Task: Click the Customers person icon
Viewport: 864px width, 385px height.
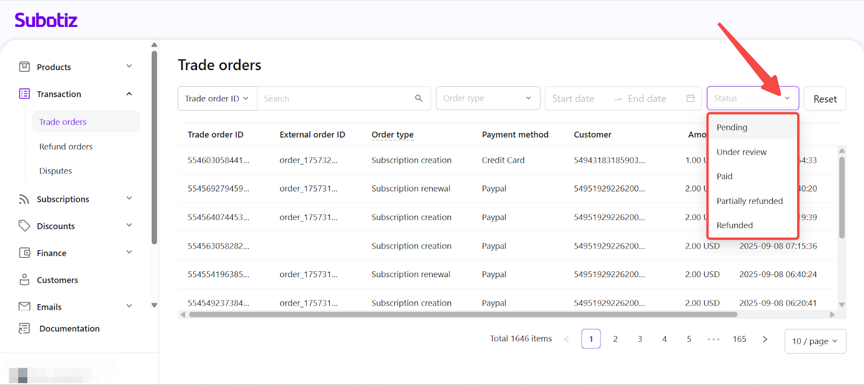Action: click(x=24, y=280)
